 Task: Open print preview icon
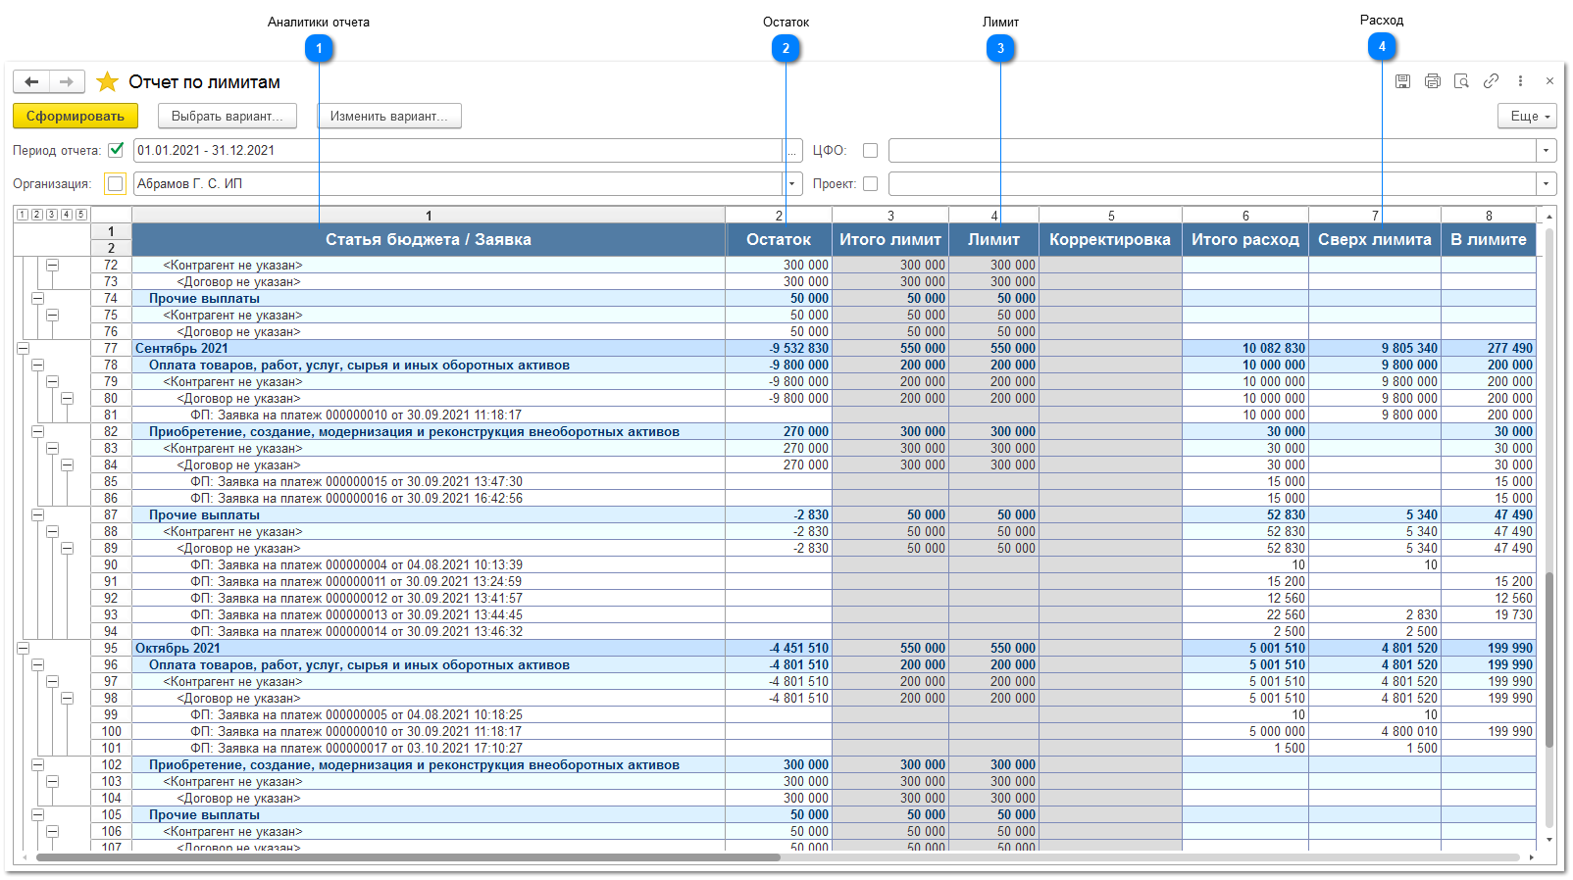pos(1461,81)
